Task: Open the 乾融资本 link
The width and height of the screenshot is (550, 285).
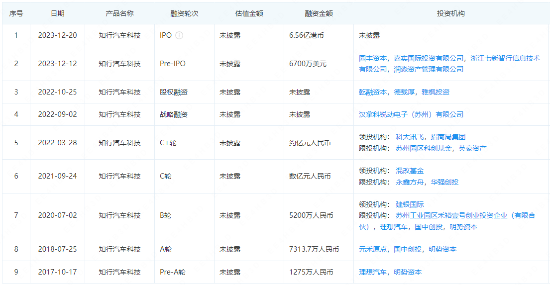Action: (372, 92)
